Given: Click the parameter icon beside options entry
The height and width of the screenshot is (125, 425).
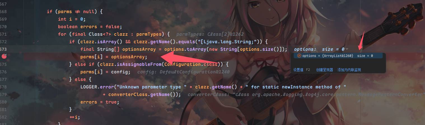Looking at the screenshot, I should coord(299,56).
